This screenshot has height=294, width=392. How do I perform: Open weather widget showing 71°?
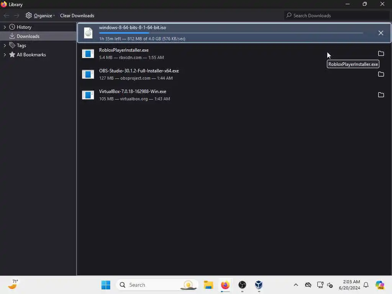pos(13,284)
